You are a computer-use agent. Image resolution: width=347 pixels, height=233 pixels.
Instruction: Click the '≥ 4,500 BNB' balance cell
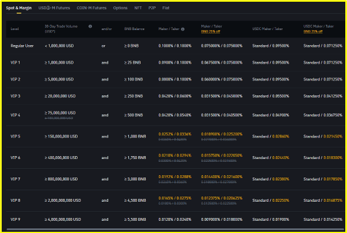tap(135, 201)
